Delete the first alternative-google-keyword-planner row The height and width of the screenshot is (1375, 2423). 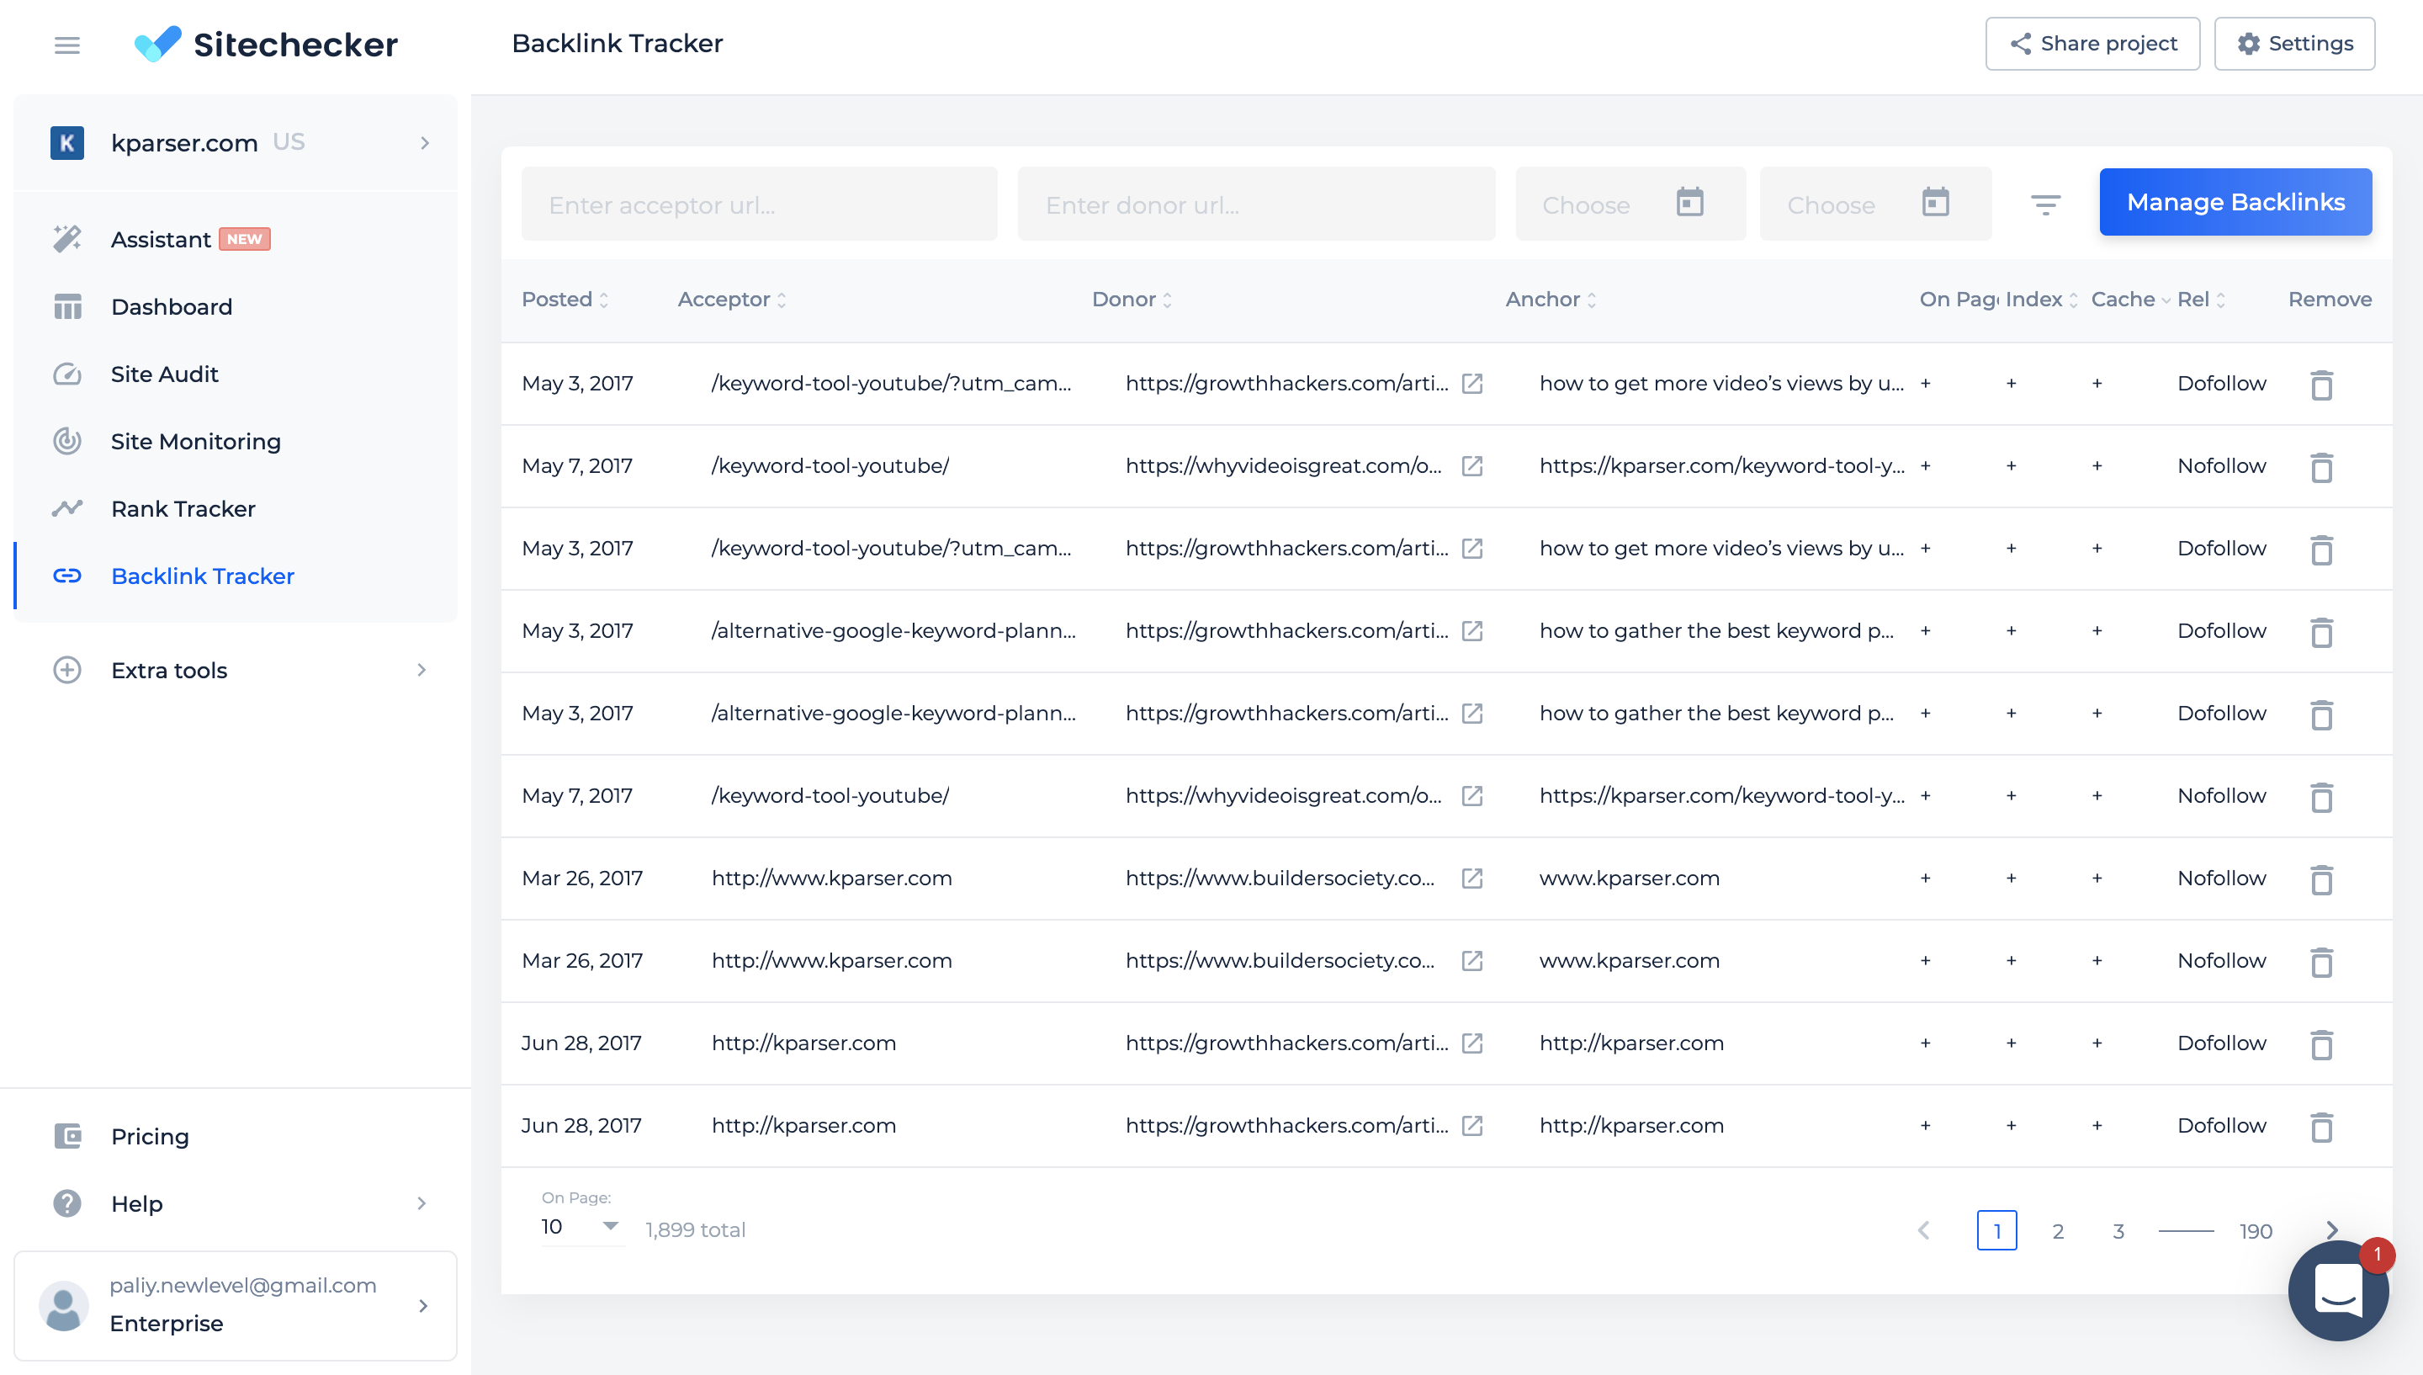click(x=2321, y=632)
